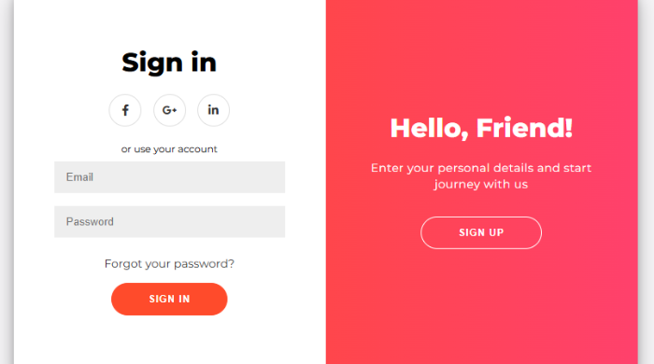Click the Facebook social login icon
The height and width of the screenshot is (364, 654).
[124, 110]
